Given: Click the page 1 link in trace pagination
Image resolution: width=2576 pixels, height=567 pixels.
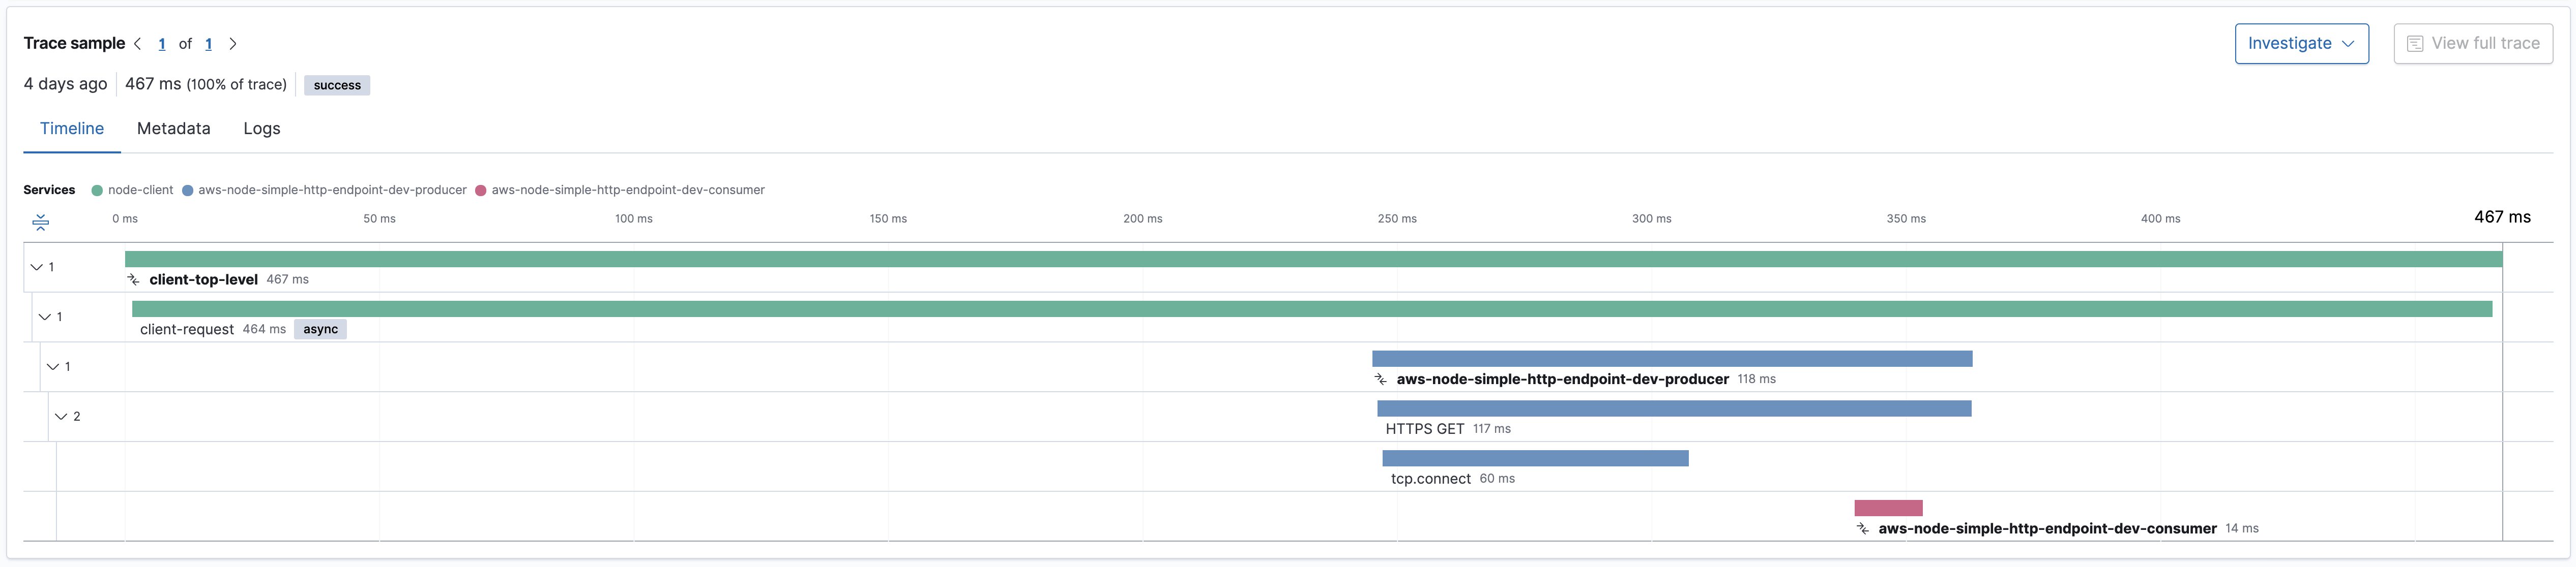Looking at the screenshot, I should pos(161,43).
